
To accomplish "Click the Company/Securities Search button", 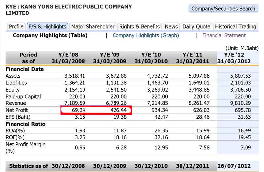I will point(223,9).
